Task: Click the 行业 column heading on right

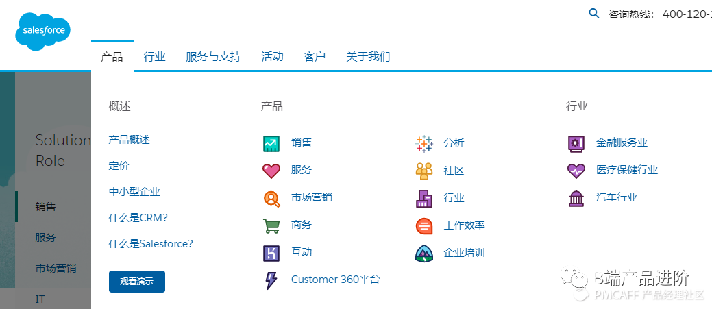Action: [x=577, y=107]
